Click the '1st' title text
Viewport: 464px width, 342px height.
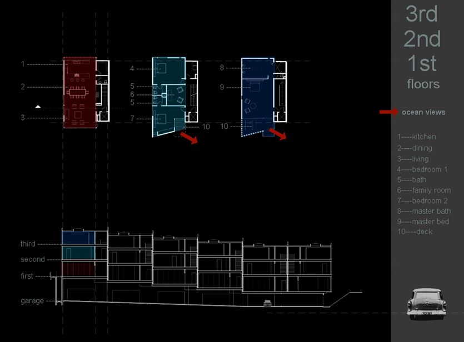click(422, 63)
